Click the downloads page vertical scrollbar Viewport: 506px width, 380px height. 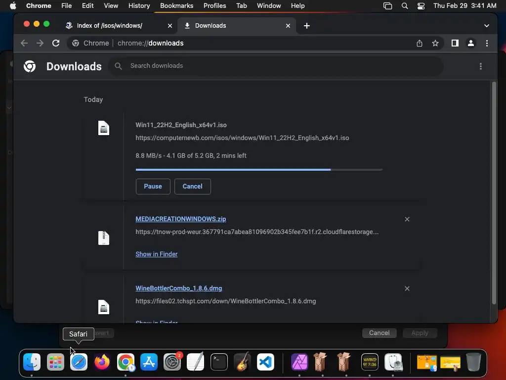tap(494, 193)
